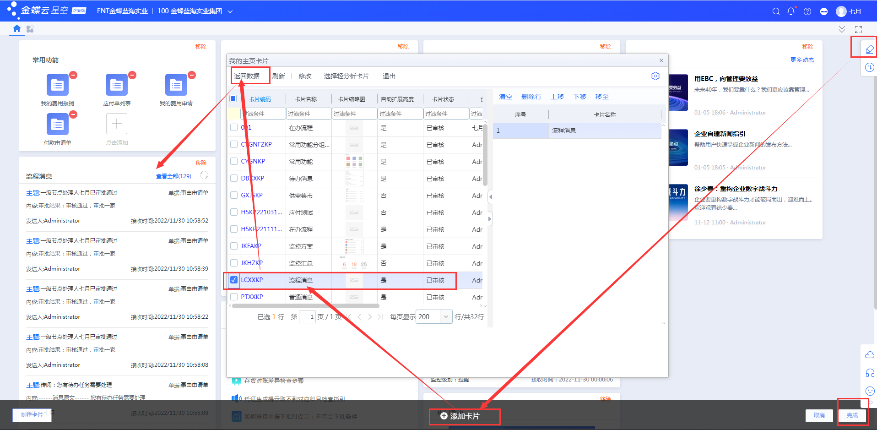This screenshot has height=430, width=877.
Task: Click 刷新 in dialog toolbar
Action: [279, 76]
